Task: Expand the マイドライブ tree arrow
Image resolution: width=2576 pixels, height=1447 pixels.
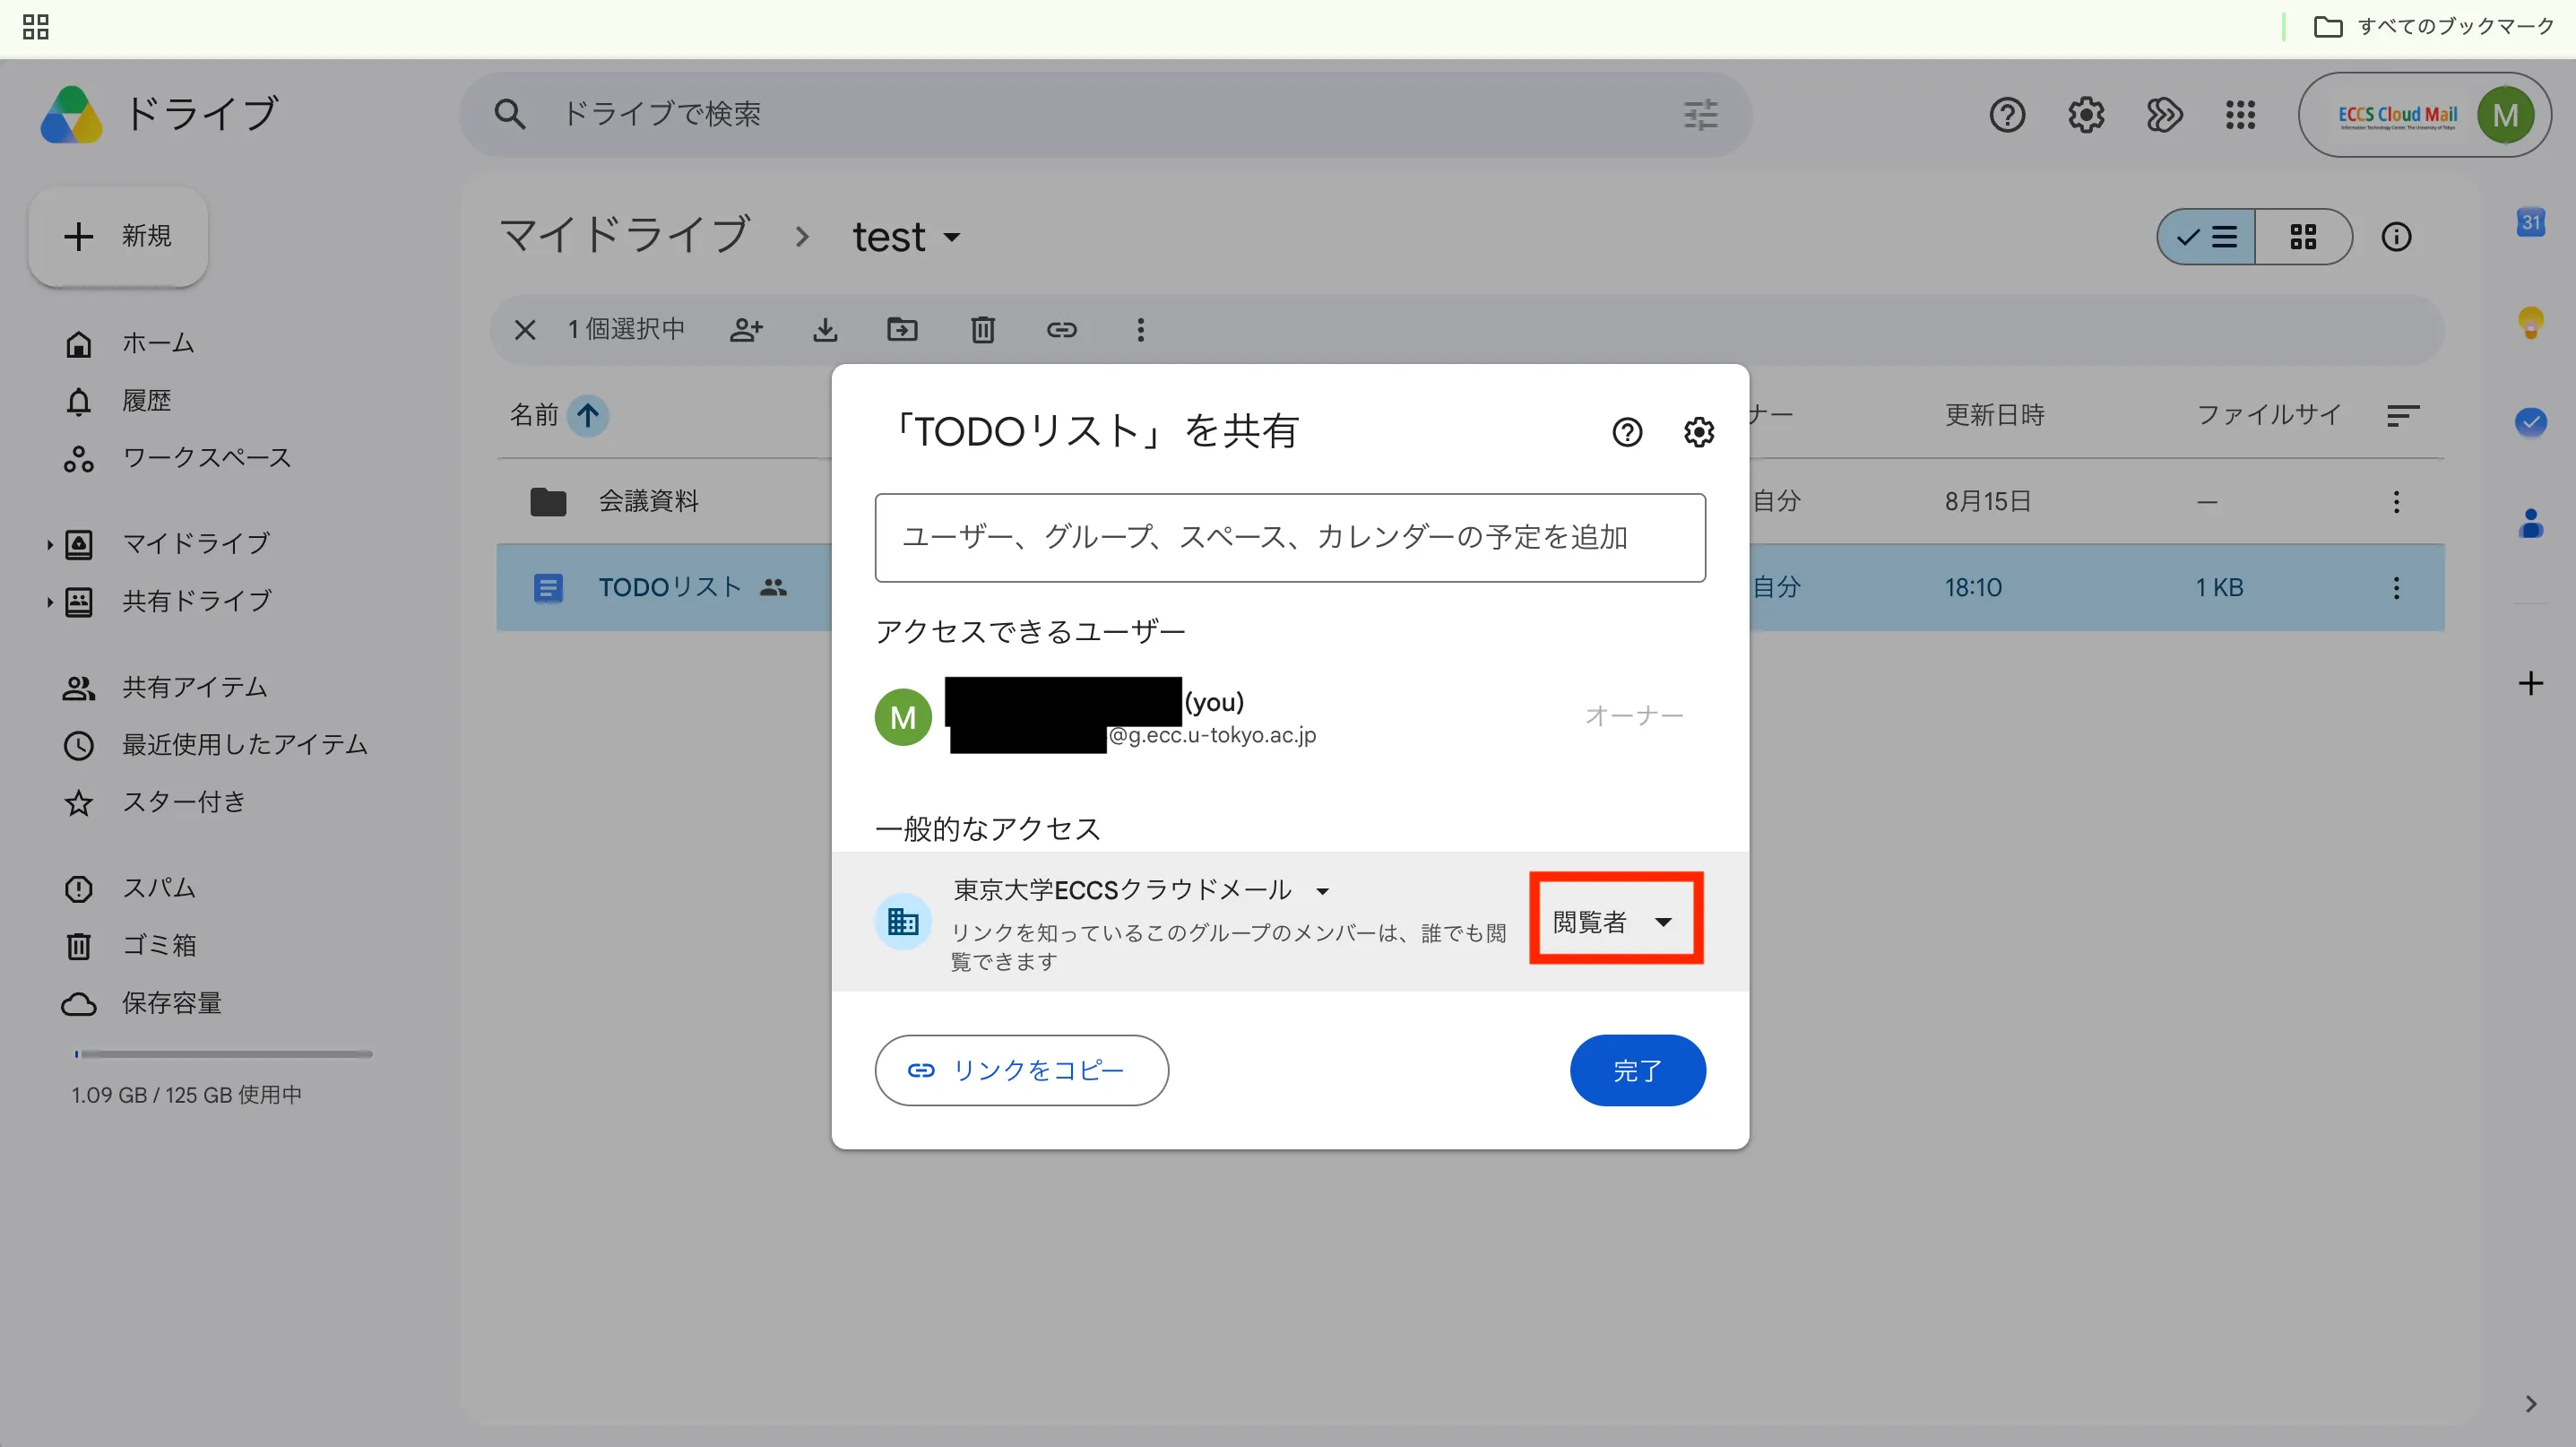Action: point(49,544)
